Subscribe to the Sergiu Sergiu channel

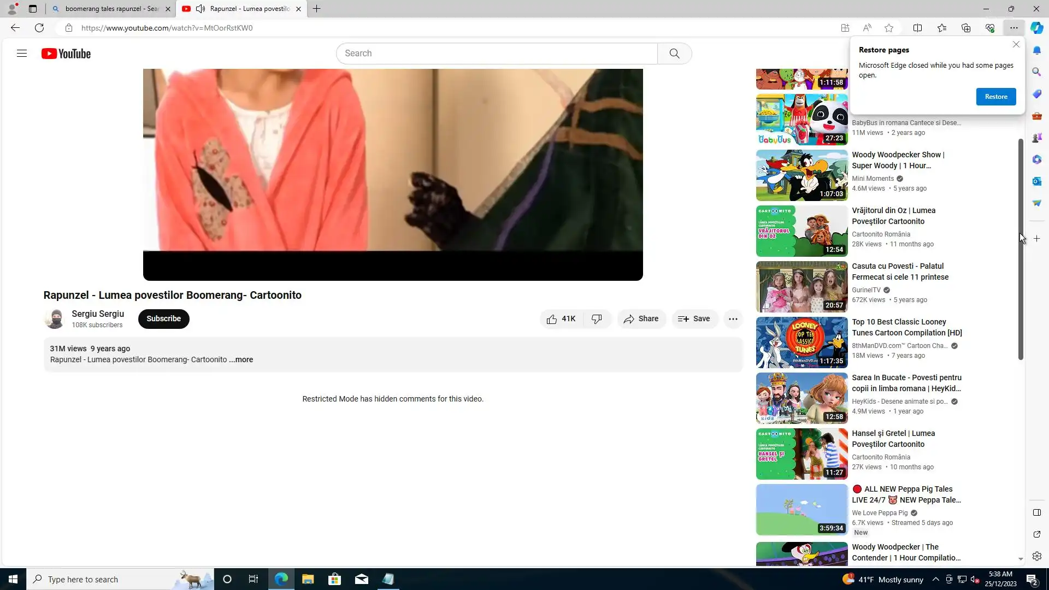click(x=163, y=319)
